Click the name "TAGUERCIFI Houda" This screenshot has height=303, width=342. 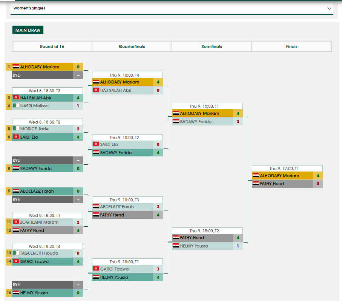(39, 253)
